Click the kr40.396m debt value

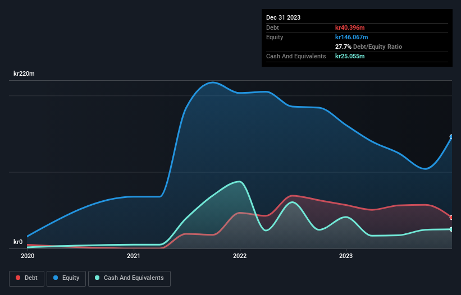coord(350,27)
